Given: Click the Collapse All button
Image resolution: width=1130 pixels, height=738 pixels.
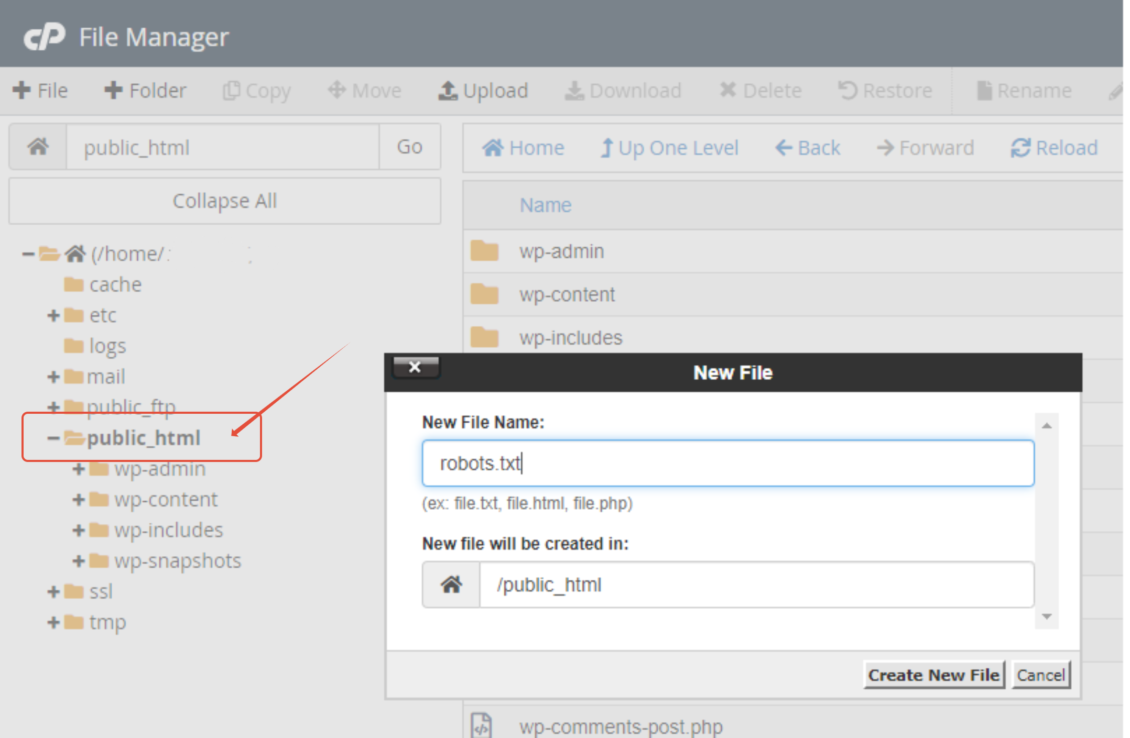Looking at the screenshot, I should pos(224,201).
